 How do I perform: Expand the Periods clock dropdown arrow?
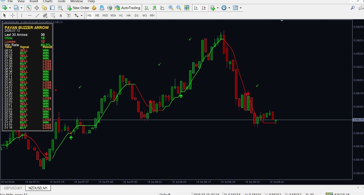click(x=229, y=8)
